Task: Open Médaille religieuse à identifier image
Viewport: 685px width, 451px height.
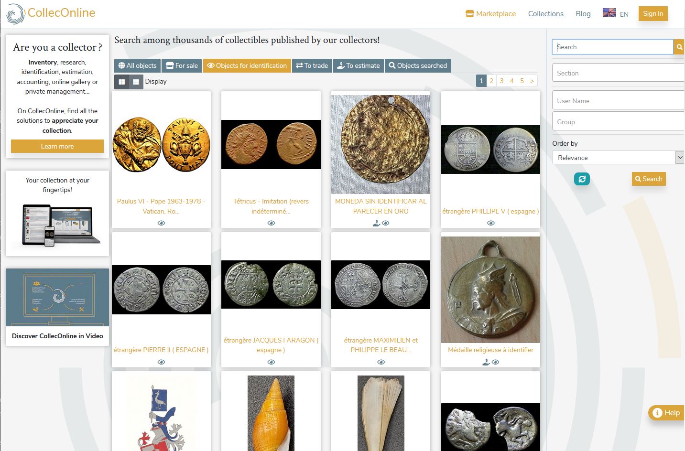Action: 490,290
